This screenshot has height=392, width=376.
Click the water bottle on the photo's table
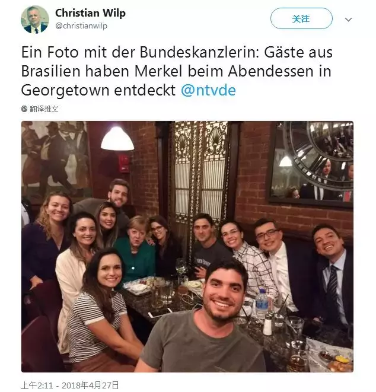(x=262, y=303)
